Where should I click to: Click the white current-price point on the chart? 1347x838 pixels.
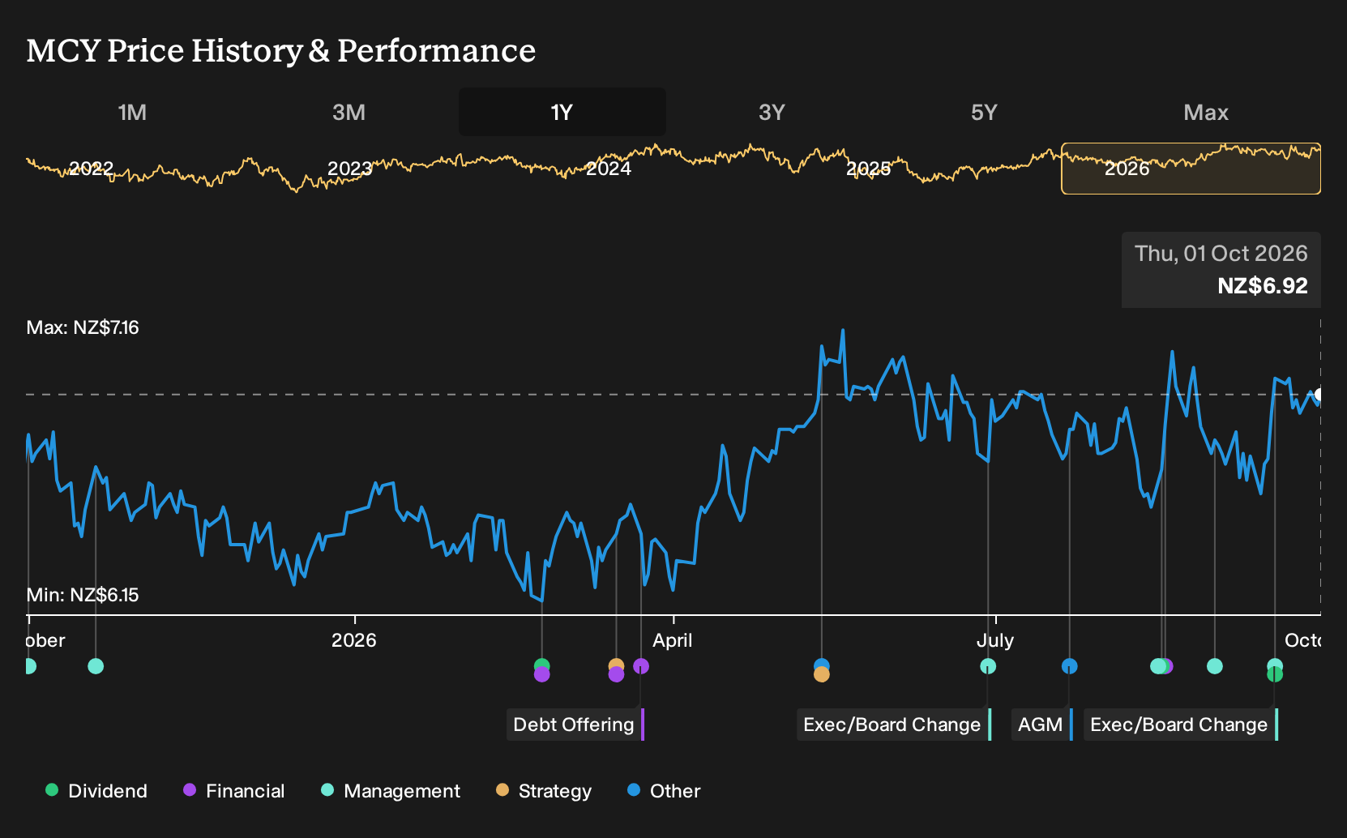[1319, 395]
